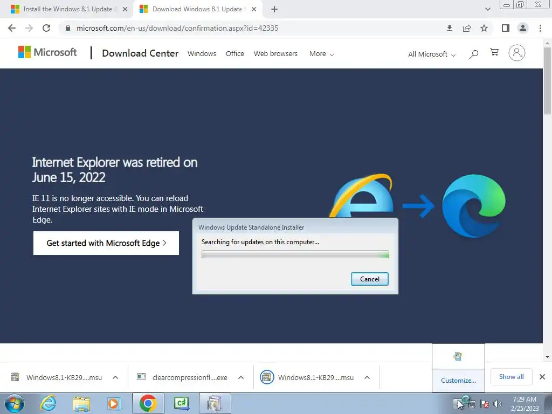The width and height of the screenshot is (552, 414).
Task: Launch Internet Explorer from the taskbar
Action: (48, 403)
